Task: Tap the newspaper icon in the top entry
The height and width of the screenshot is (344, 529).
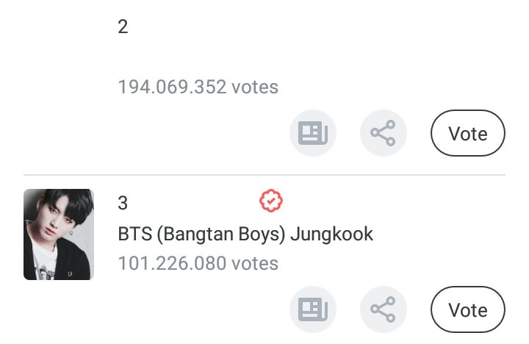Action: (312, 133)
